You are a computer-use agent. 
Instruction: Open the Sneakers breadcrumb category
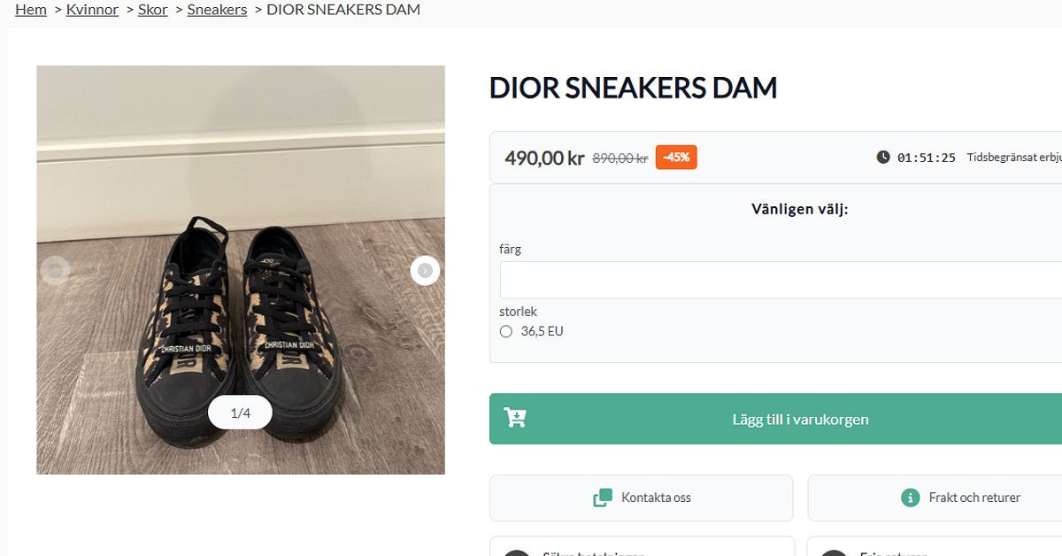(x=217, y=10)
